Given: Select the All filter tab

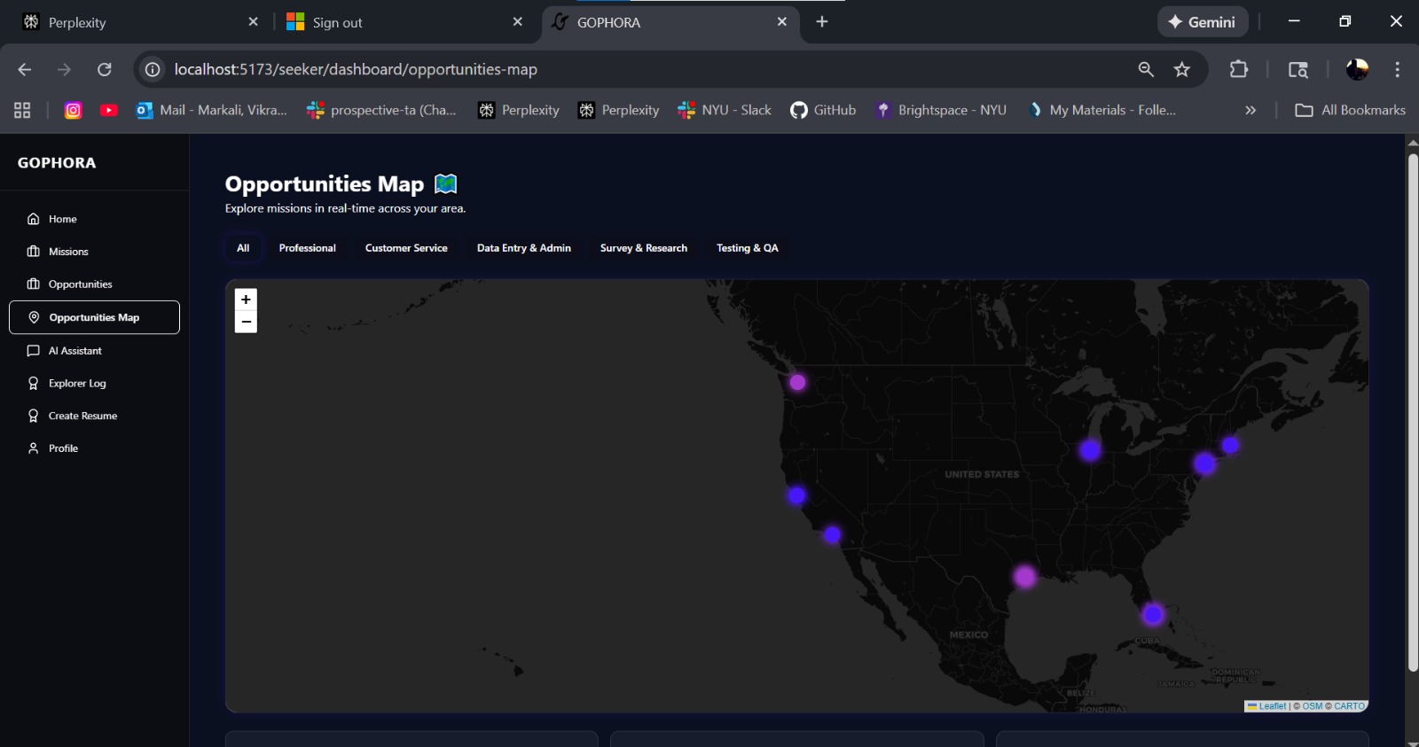Looking at the screenshot, I should 243,248.
